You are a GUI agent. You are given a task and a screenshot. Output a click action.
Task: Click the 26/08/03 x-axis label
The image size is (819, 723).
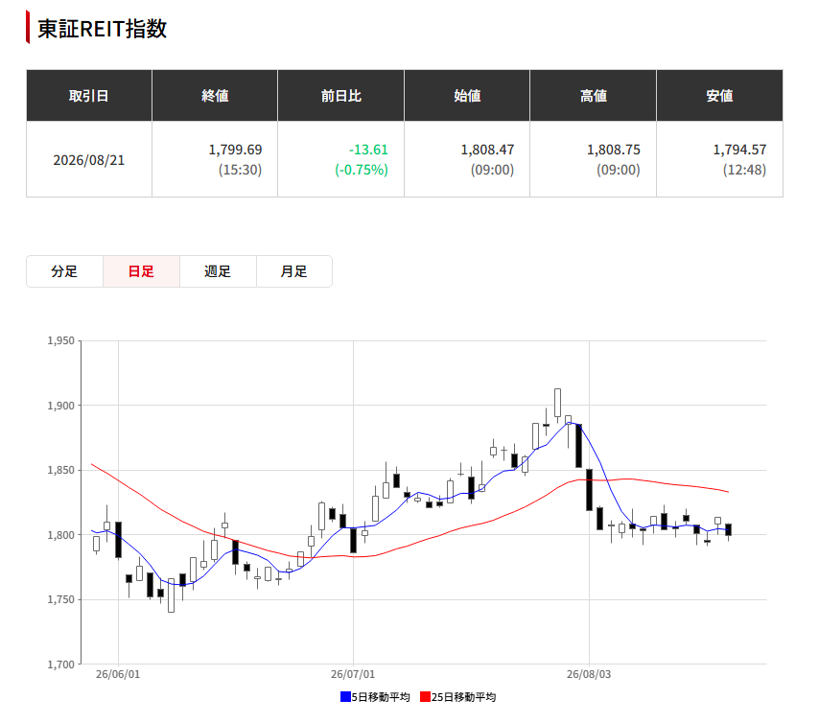pos(589,674)
